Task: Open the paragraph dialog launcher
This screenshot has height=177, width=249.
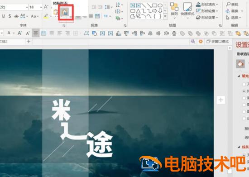Action: pyautogui.click(x=125, y=25)
